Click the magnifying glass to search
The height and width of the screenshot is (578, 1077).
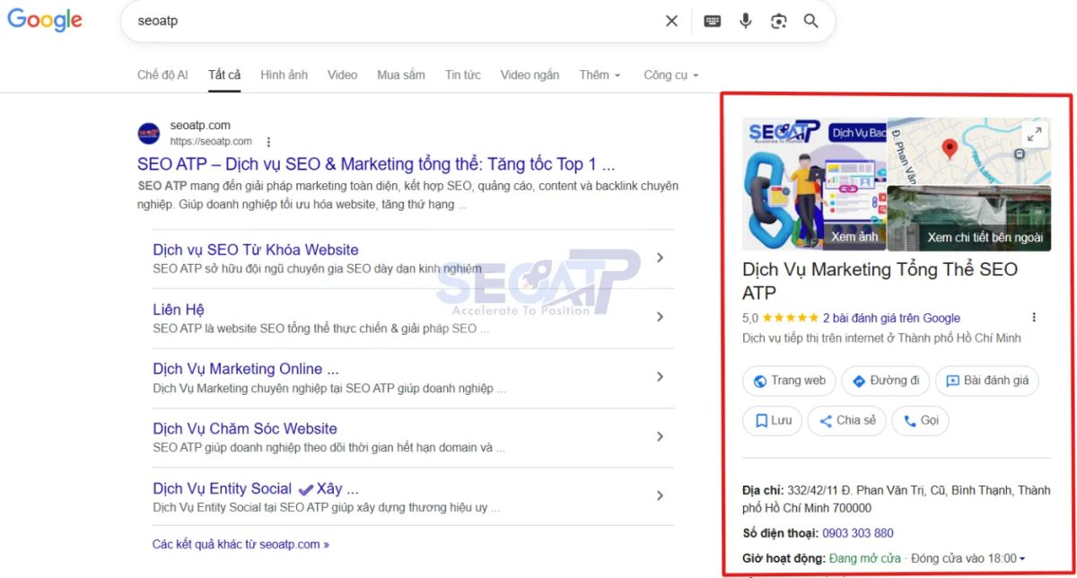[x=810, y=20]
